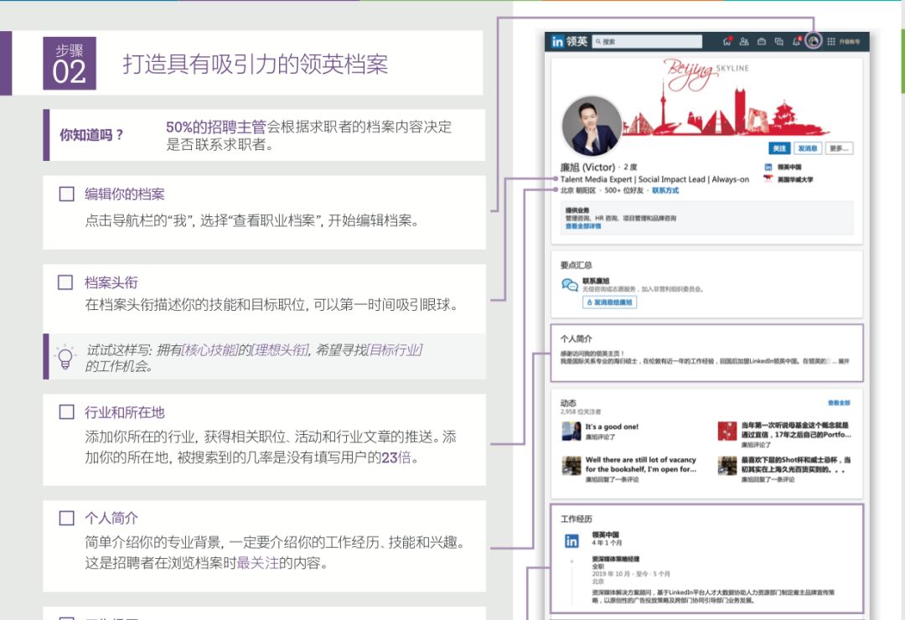Image resolution: width=905 pixels, height=620 pixels.
Task: Click the title 打造具有吸引力的领英档案
Action: (x=255, y=64)
